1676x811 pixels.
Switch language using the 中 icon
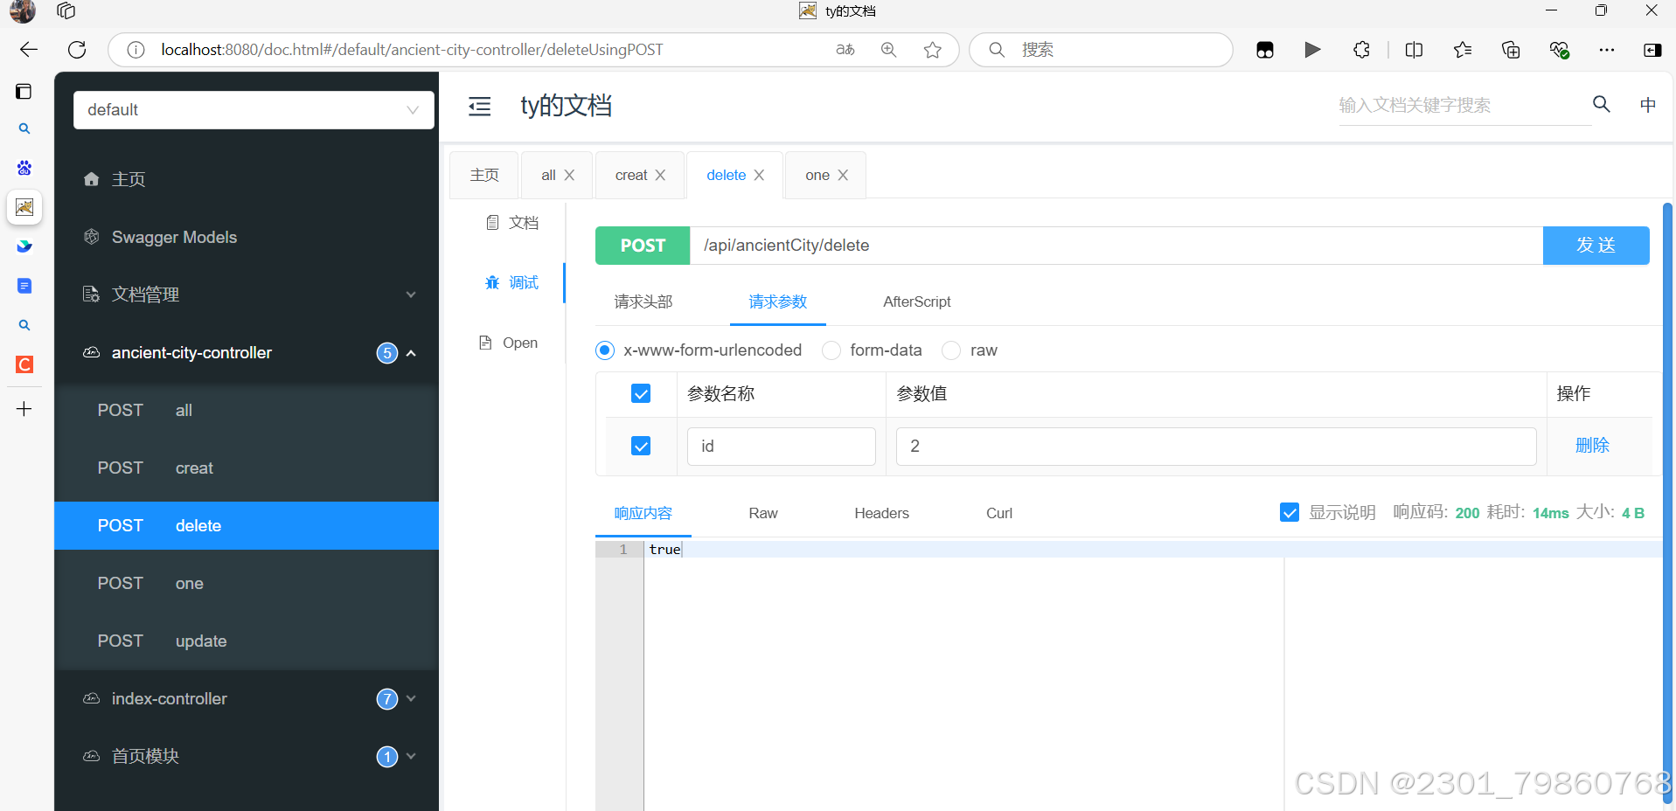(x=1647, y=104)
